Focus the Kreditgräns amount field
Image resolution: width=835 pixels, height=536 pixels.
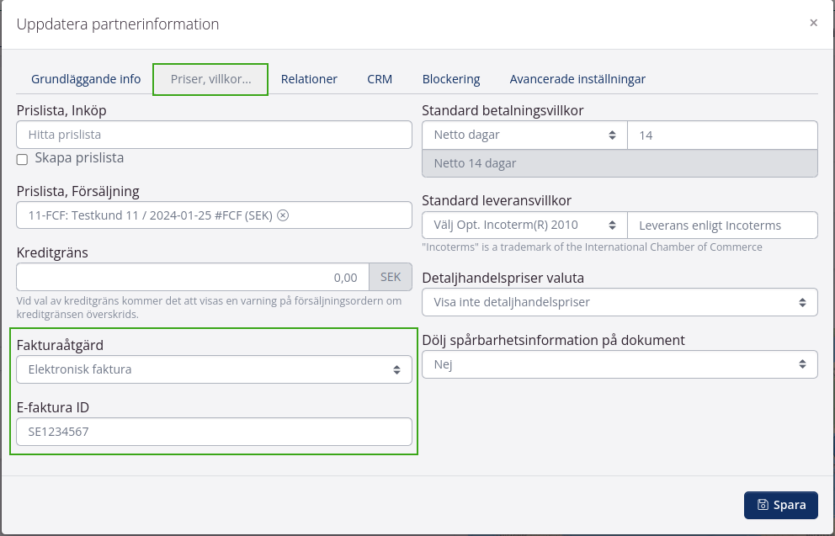192,277
